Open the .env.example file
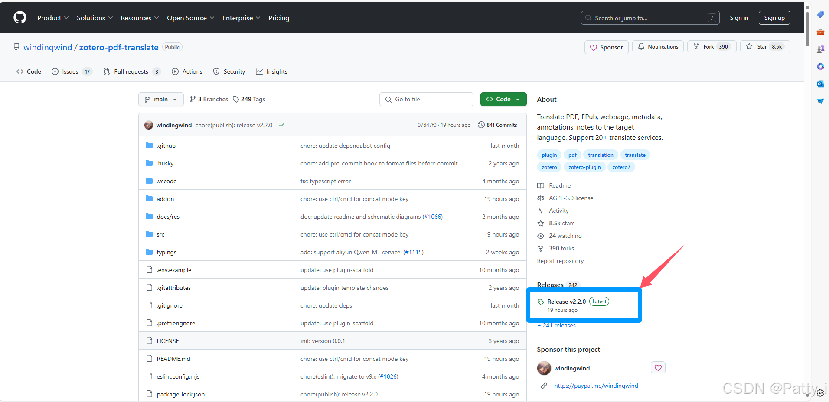The width and height of the screenshot is (829, 402). click(x=174, y=270)
